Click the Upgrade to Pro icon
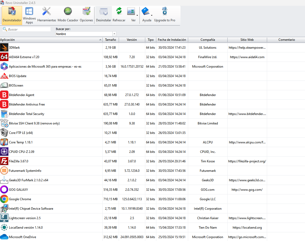 pos(164,11)
